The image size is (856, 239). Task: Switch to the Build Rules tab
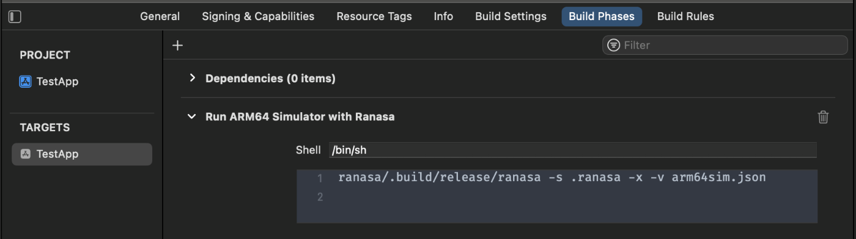tap(685, 16)
